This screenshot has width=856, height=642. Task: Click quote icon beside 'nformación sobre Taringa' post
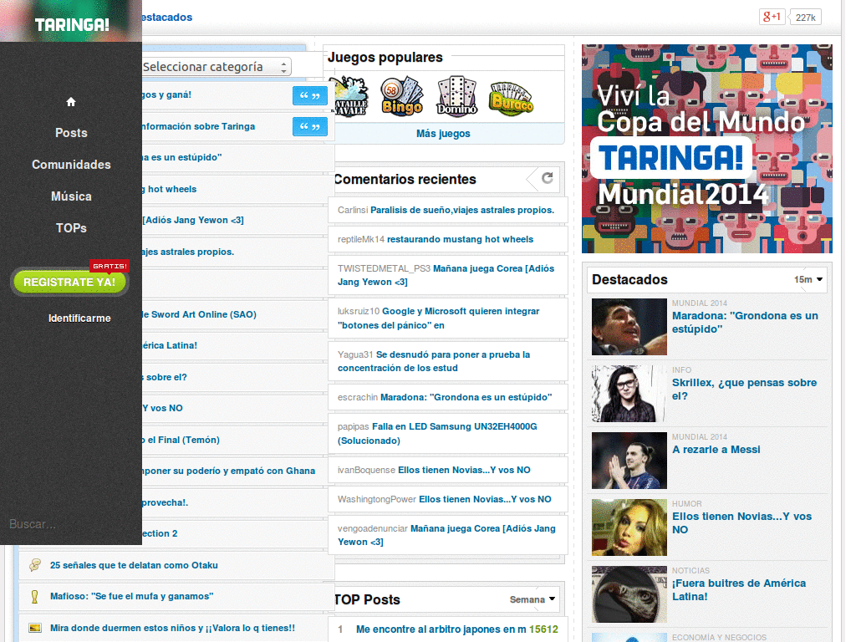click(309, 127)
